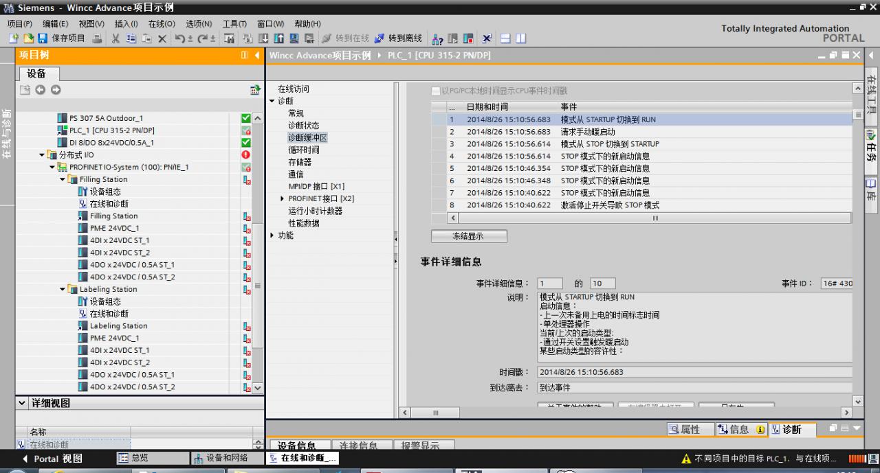Open the 项目(P) menu
This screenshot has height=473, width=880.
20,23
